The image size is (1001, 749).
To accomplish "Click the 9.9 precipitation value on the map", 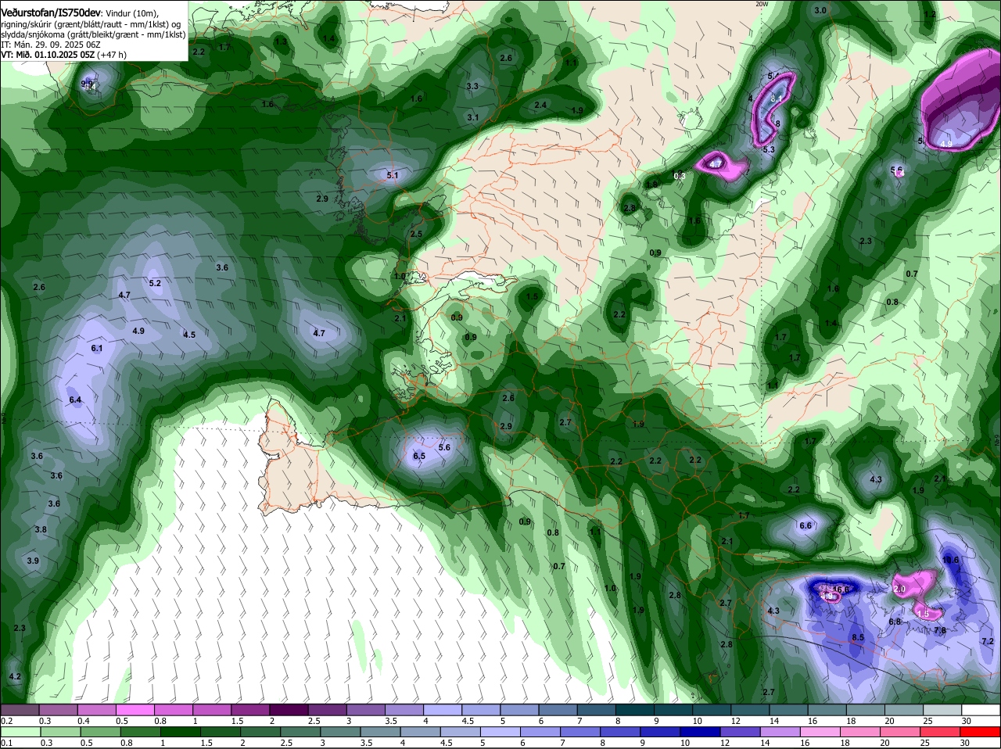I will coord(87,83).
